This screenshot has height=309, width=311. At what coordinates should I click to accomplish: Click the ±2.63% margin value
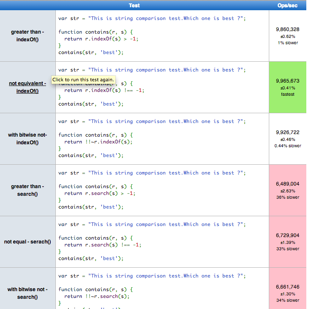click(288, 191)
